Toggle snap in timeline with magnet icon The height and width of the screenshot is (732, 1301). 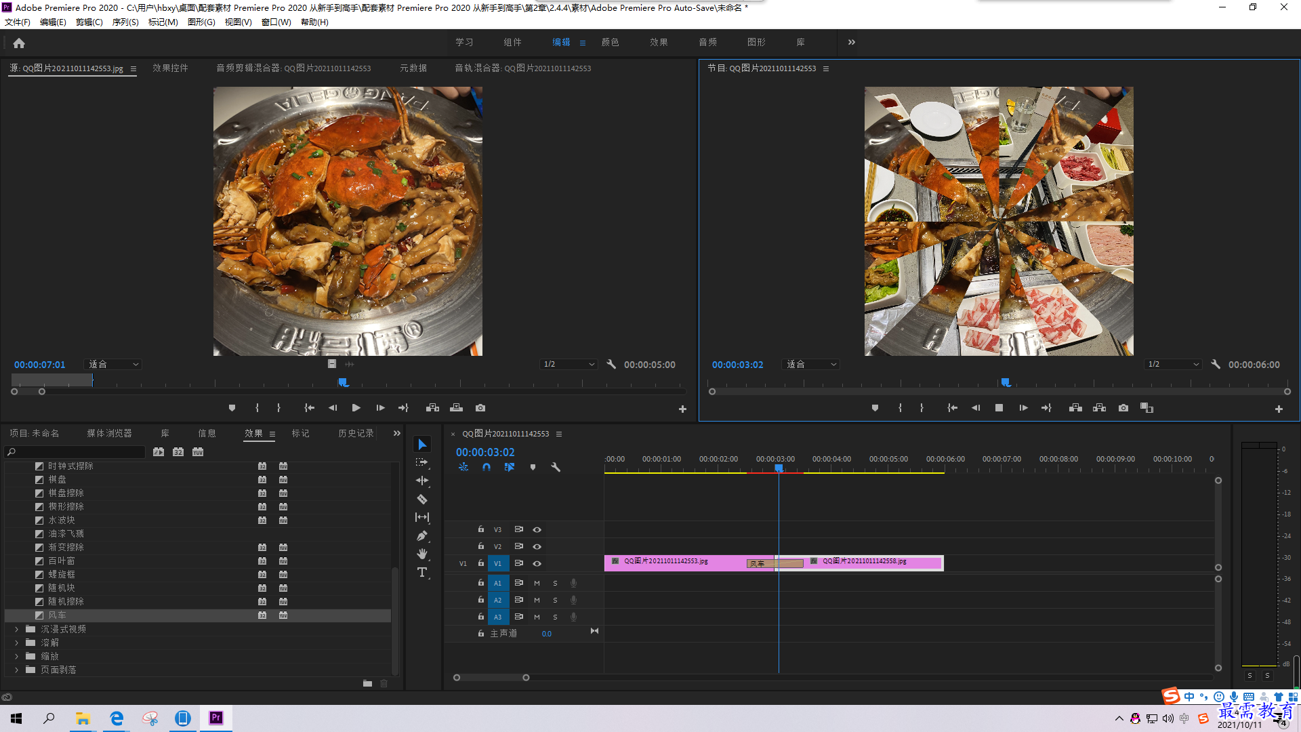[x=487, y=467]
